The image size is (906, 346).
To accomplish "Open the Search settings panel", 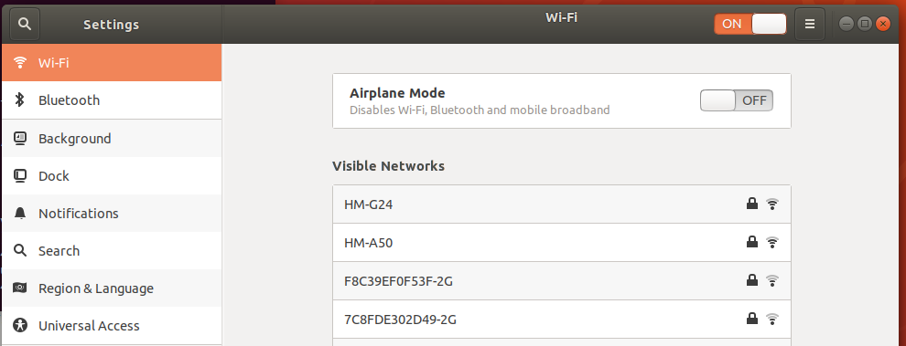I will coord(112,251).
